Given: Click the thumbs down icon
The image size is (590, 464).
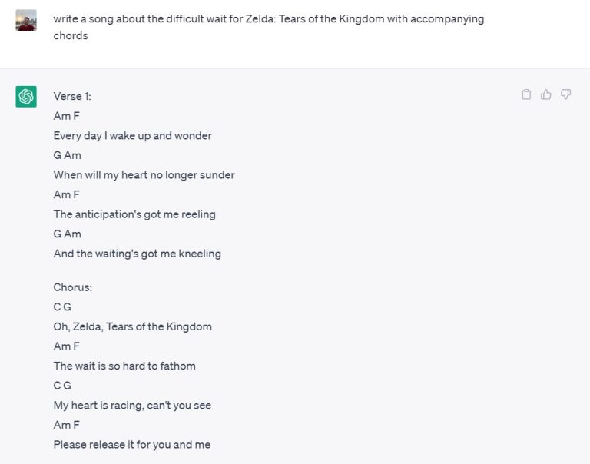Looking at the screenshot, I should 565,94.
